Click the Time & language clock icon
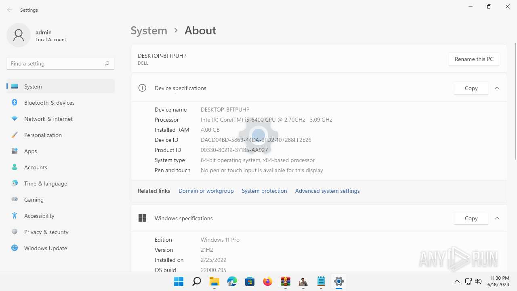The width and height of the screenshot is (517, 291). pos(15,183)
